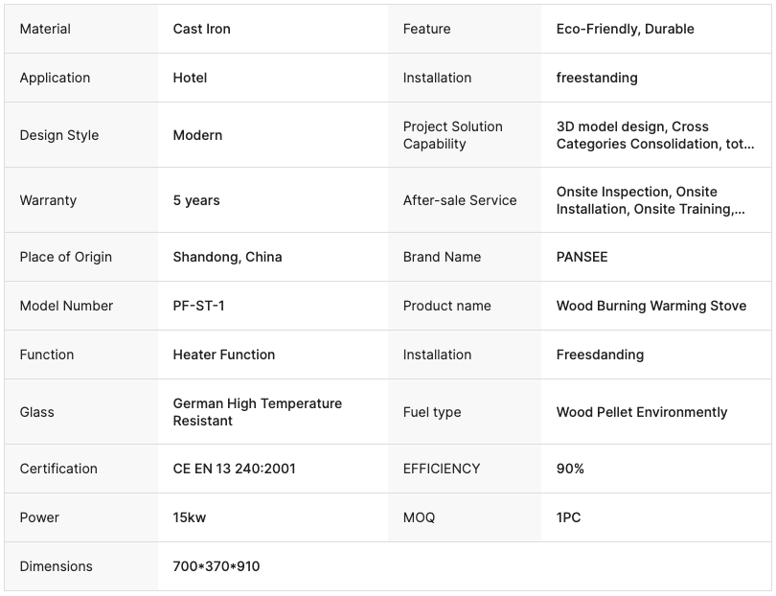
Task: Click the truncated Project Solution Capability value
Action: (654, 135)
